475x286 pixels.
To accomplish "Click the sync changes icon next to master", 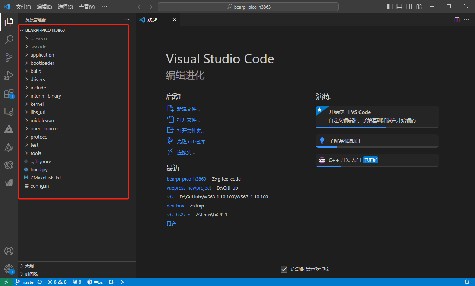I will pos(39,282).
